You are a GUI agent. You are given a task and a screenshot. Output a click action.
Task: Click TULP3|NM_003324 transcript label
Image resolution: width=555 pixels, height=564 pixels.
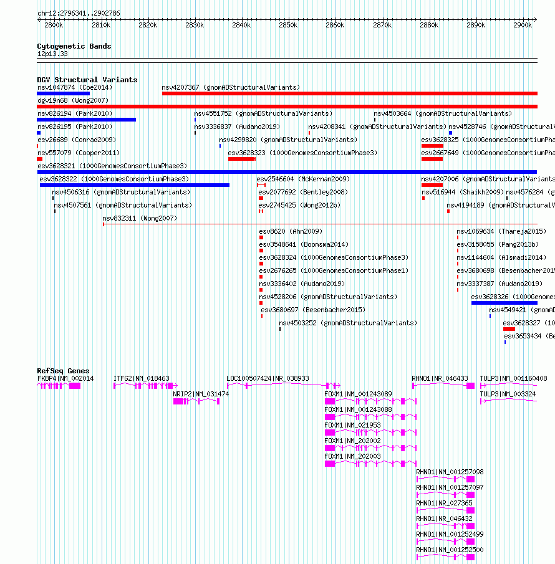508,394
